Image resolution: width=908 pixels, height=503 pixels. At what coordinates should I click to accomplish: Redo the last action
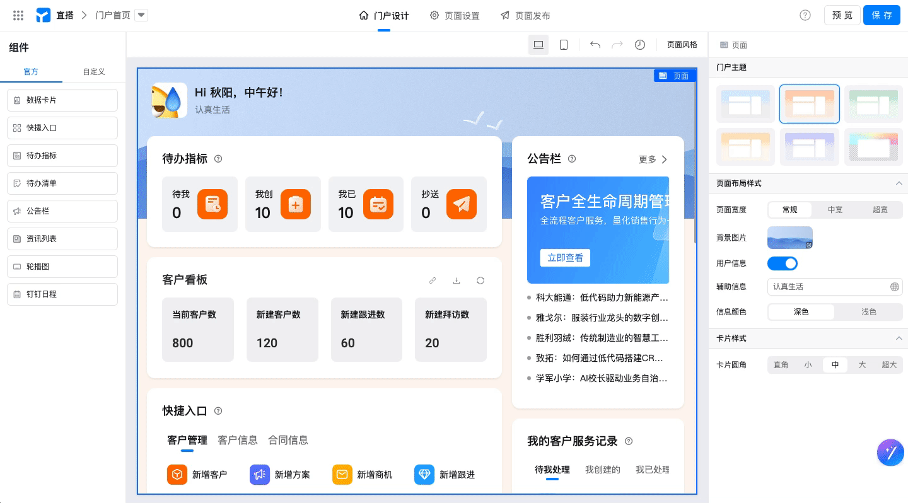pyautogui.click(x=617, y=45)
